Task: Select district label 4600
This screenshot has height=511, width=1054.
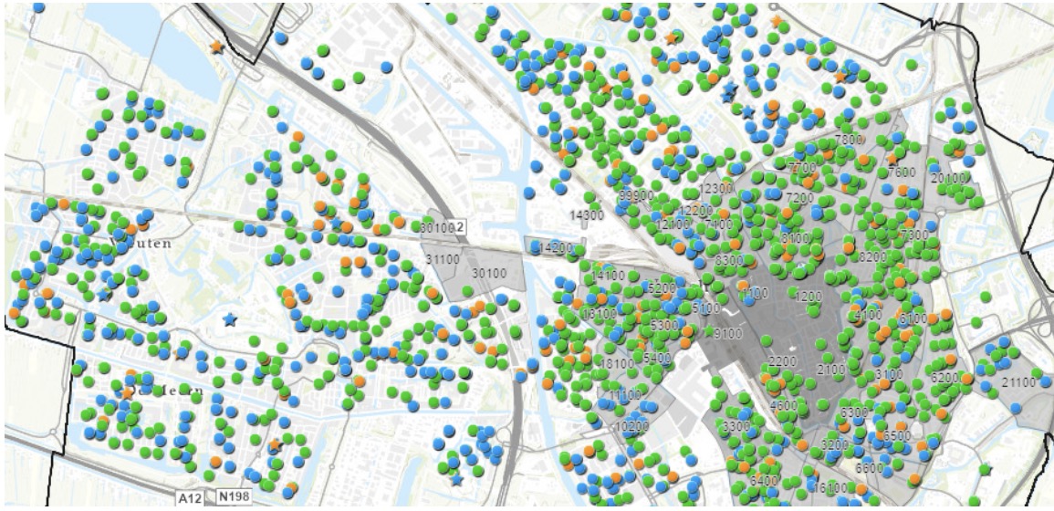Action: 784,405
